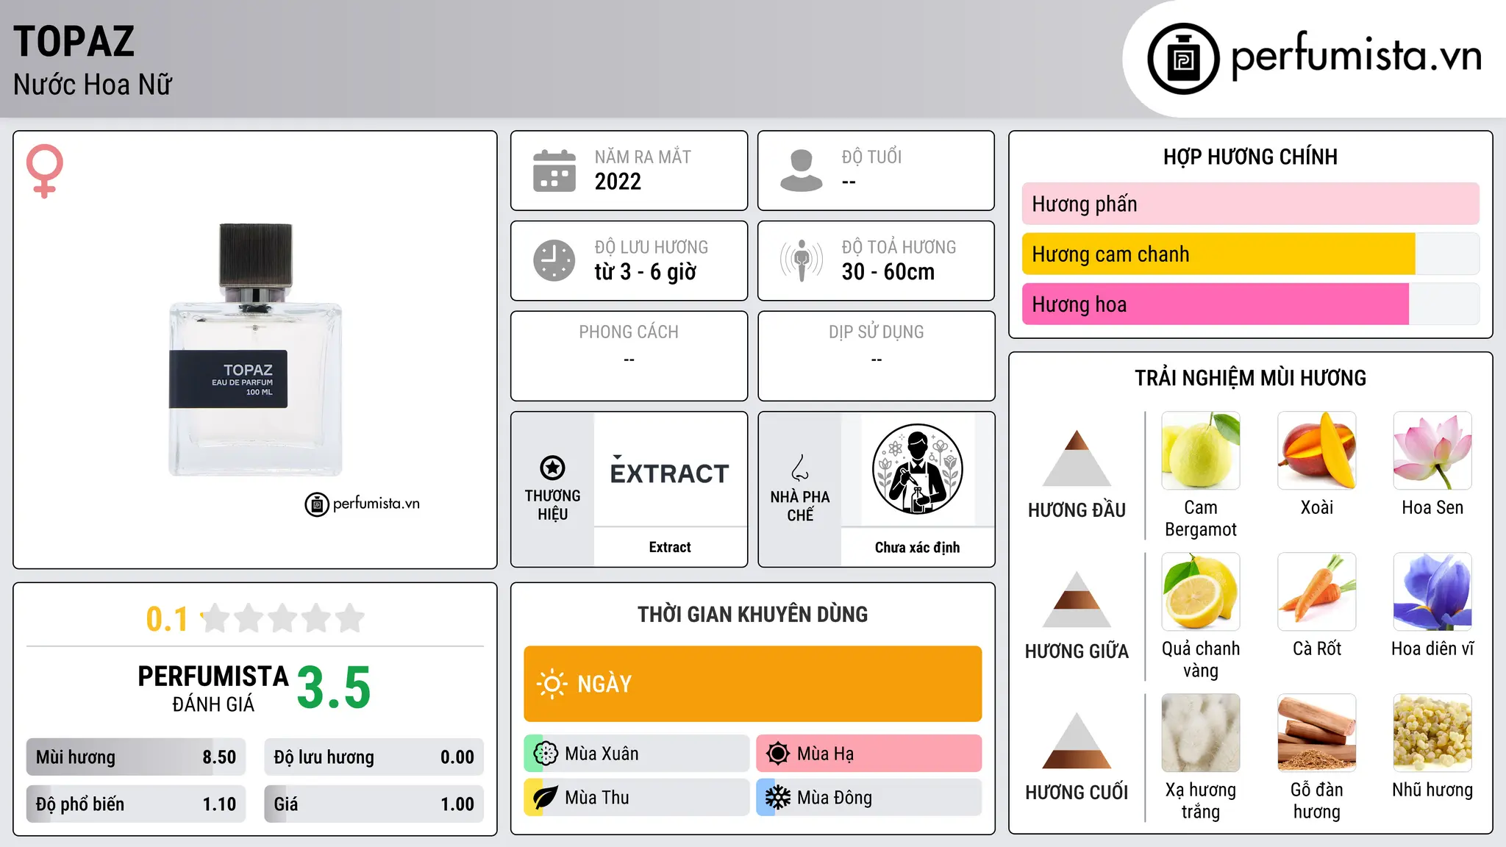Click the Phong cách card
This screenshot has width=1506, height=847.
pos(629,356)
